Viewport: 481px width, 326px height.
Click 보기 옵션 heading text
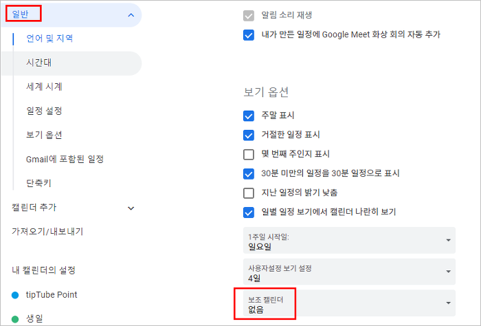coord(266,92)
